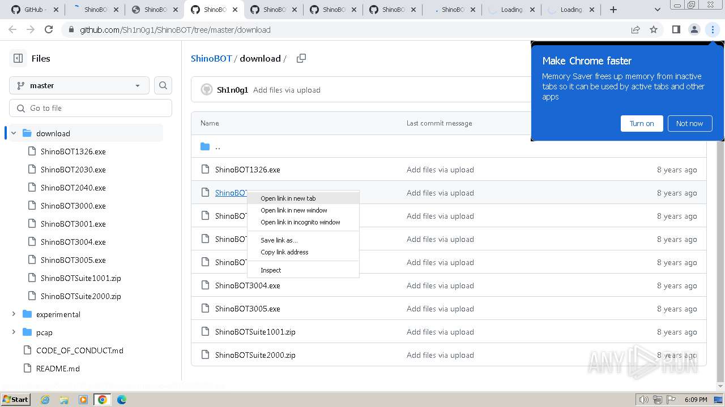Viewport: 725px width, 407px height.
Task: Launch Microsoft Edge from taskbar
Action: (x=122, y=400)
